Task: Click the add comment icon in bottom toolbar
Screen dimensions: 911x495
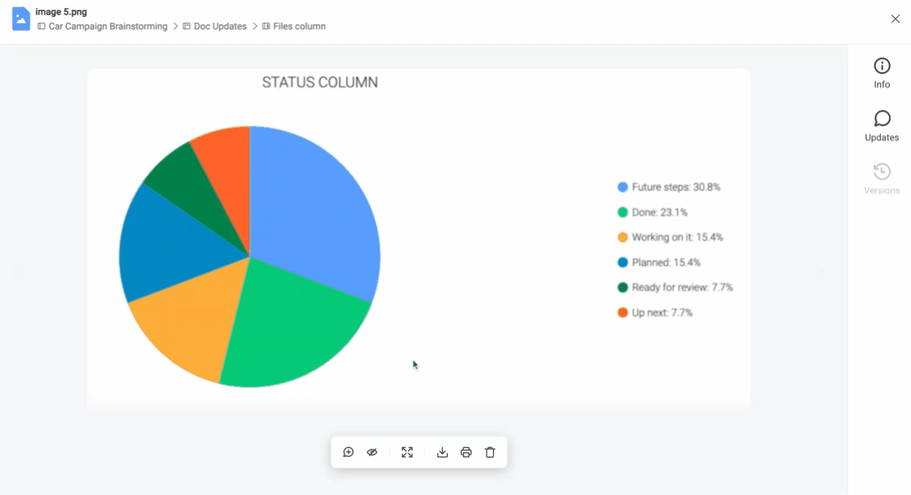Action: click(348, 453)
